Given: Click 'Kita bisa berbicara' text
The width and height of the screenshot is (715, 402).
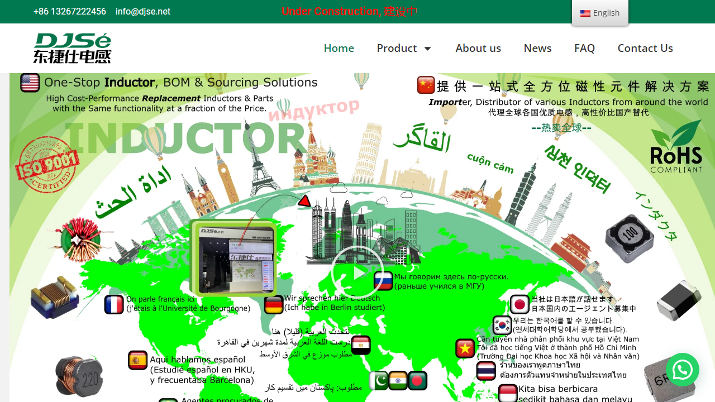Looking at the screenshot, I should (558, 389).
